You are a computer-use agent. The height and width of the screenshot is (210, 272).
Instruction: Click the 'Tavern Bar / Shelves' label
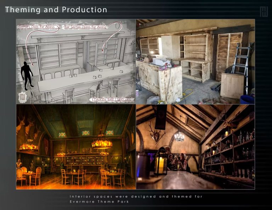coord(112,100)
